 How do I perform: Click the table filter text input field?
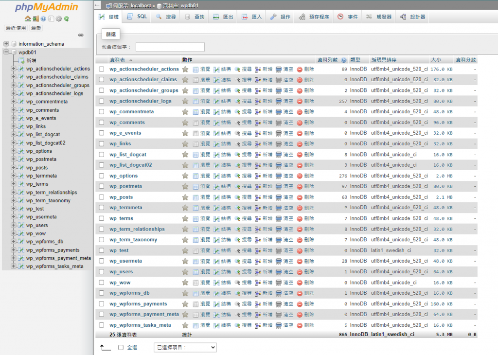170,47
